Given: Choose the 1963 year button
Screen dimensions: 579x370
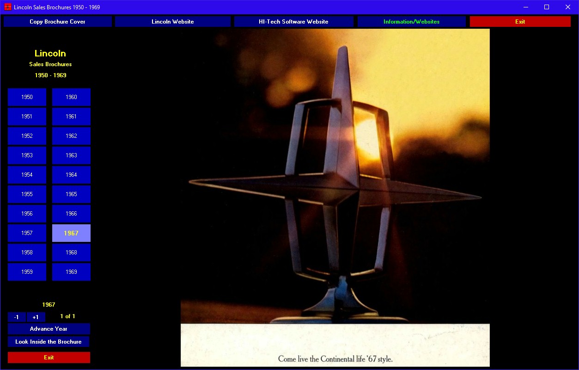Looking at the screenshot, I should (71, 155).
